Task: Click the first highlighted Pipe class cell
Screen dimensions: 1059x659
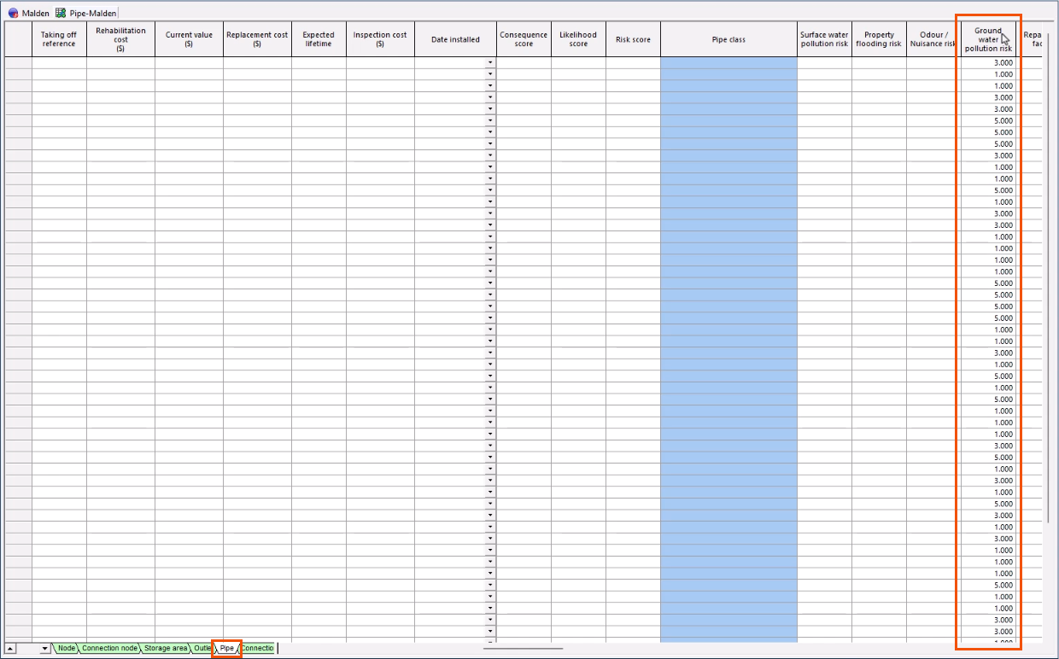Action: click(728, 63)
